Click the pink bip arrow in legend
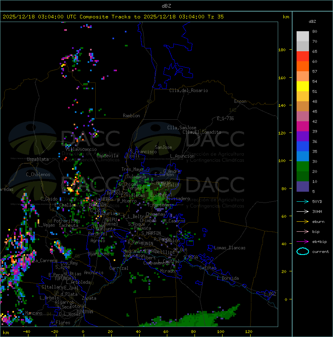 (303, 232)
